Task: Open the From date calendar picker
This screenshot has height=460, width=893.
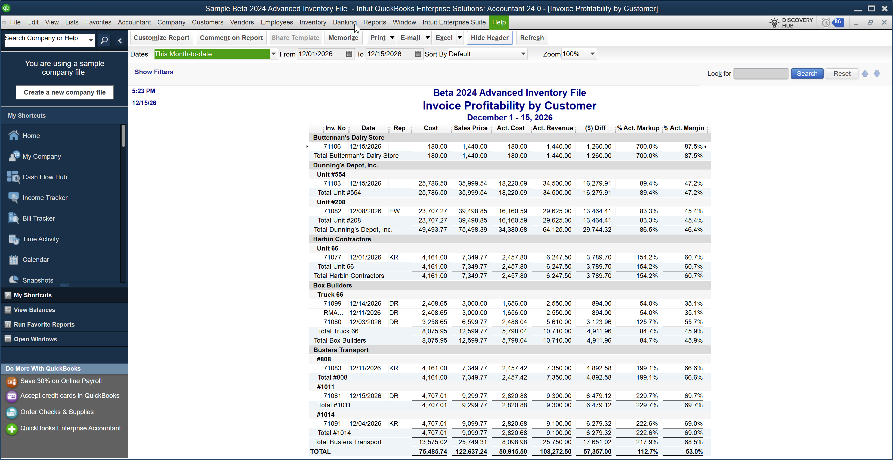Action: coord(349,54)
